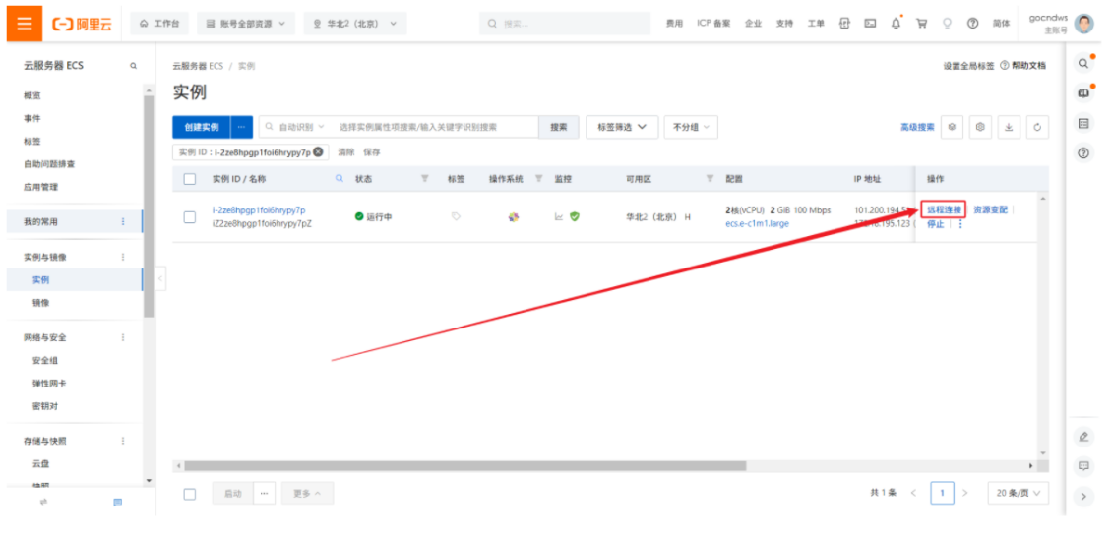The image size is (1113, 536).
Task: Open 安全组 in the sidebar
Action: (x=44, y=360)
